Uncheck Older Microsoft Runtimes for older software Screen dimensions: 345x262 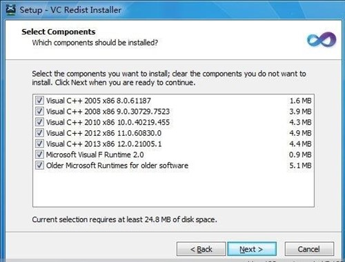click(x=39, y=165)
